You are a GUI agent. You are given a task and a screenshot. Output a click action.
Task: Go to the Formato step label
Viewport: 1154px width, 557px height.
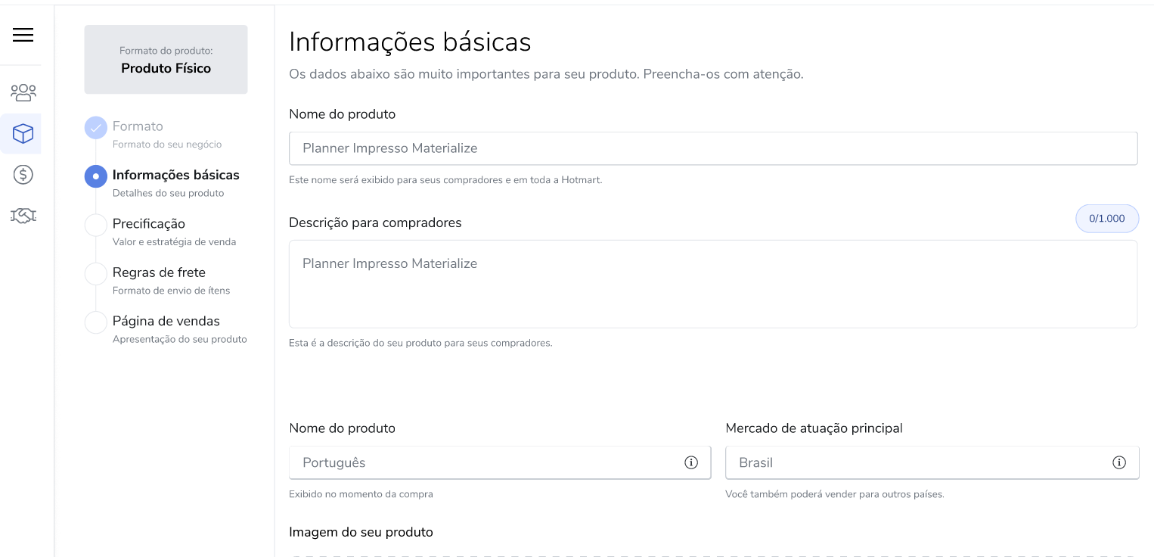(138, 126)
